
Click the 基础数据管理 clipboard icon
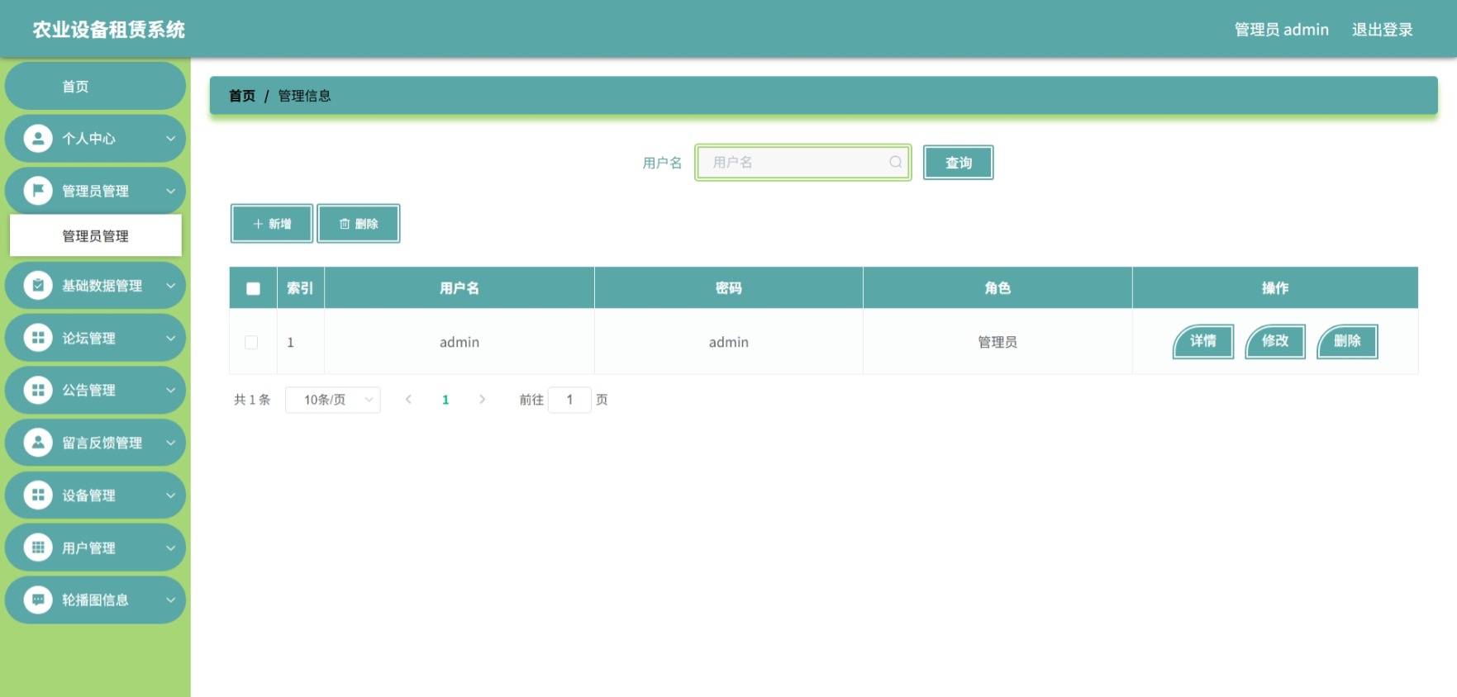click(x=37, y=286)
